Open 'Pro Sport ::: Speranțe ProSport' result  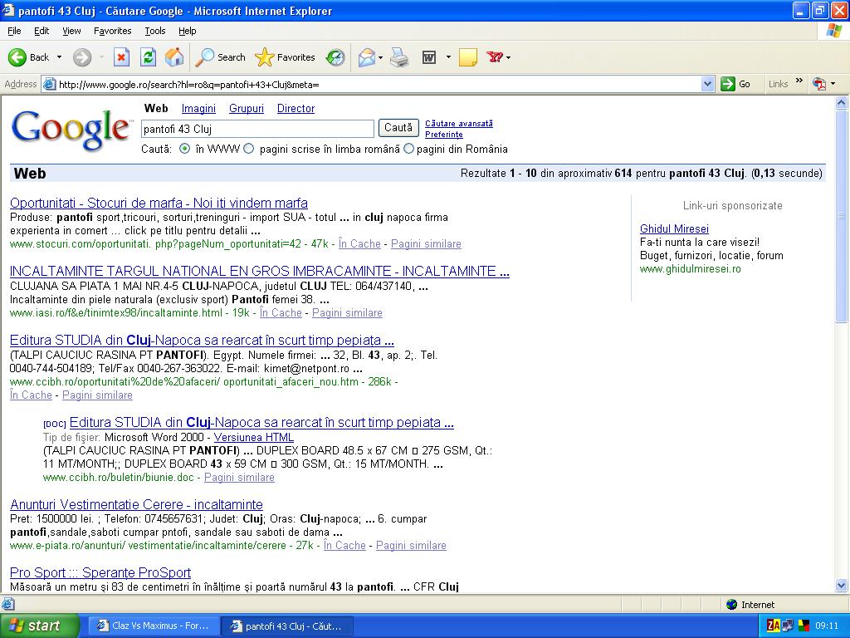click(100, 572)
